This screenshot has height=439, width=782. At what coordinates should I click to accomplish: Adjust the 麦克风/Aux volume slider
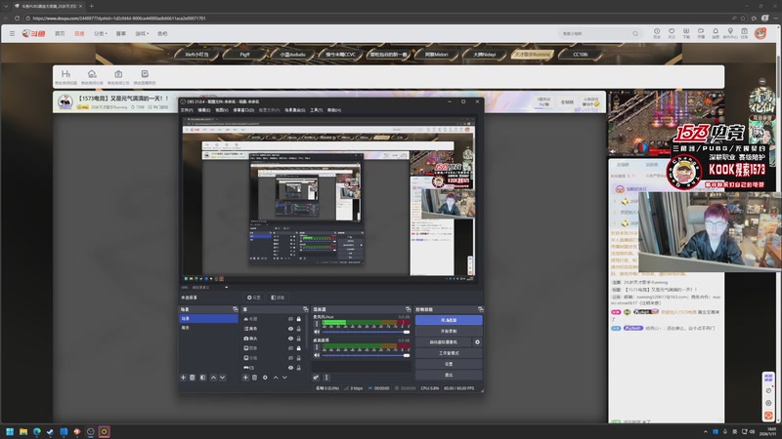366,332
